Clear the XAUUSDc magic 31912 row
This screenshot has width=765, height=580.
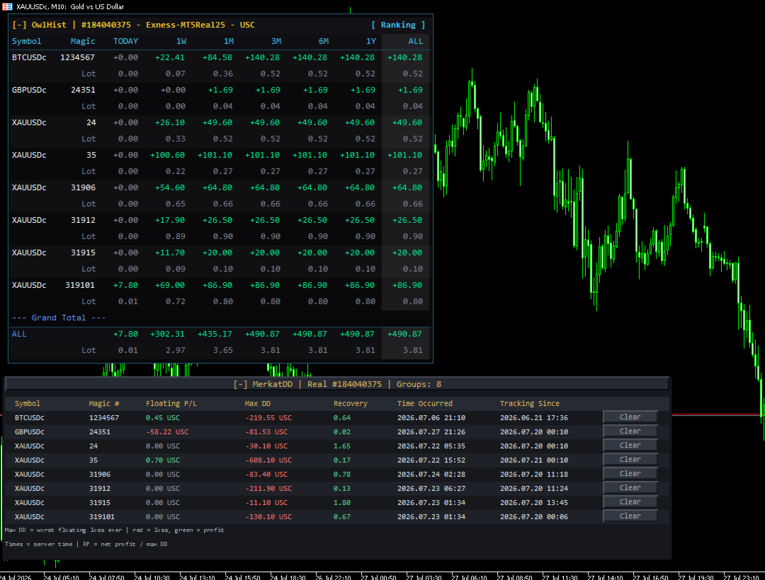[630, 487]
